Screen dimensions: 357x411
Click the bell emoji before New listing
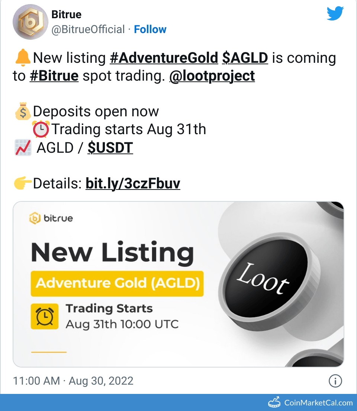tap(23, 58)
